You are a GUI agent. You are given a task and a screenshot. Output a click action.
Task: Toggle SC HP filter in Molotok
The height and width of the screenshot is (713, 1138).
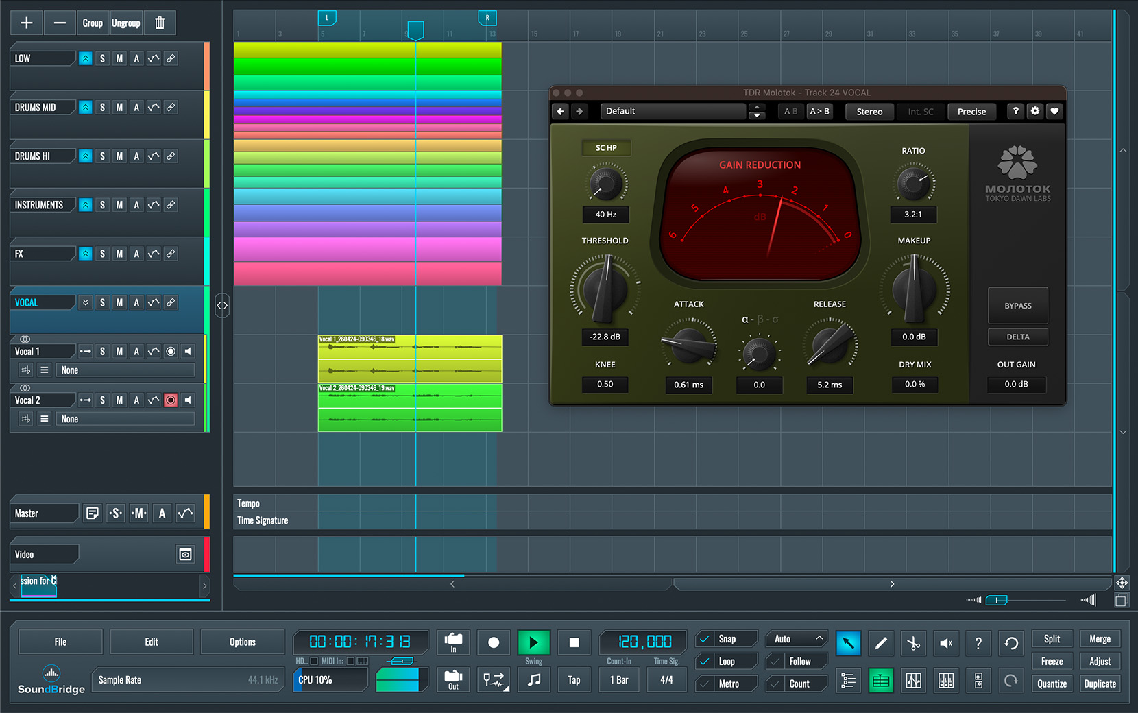[x=606, y=147]
